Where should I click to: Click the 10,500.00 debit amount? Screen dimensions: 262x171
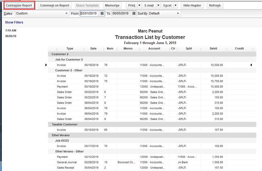217,65
